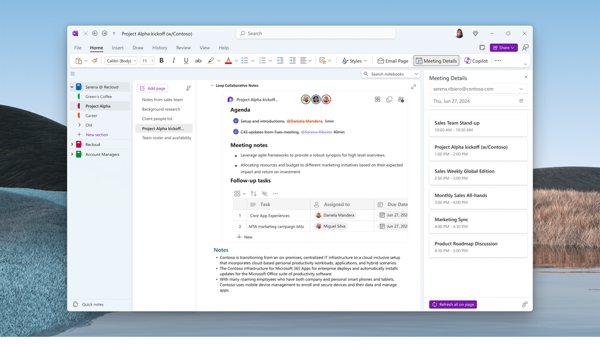
Task: Open the Styles dropdown
Action: click(354, 61)
